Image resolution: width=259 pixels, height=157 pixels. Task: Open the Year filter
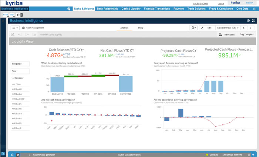click(x=20, y=71)
